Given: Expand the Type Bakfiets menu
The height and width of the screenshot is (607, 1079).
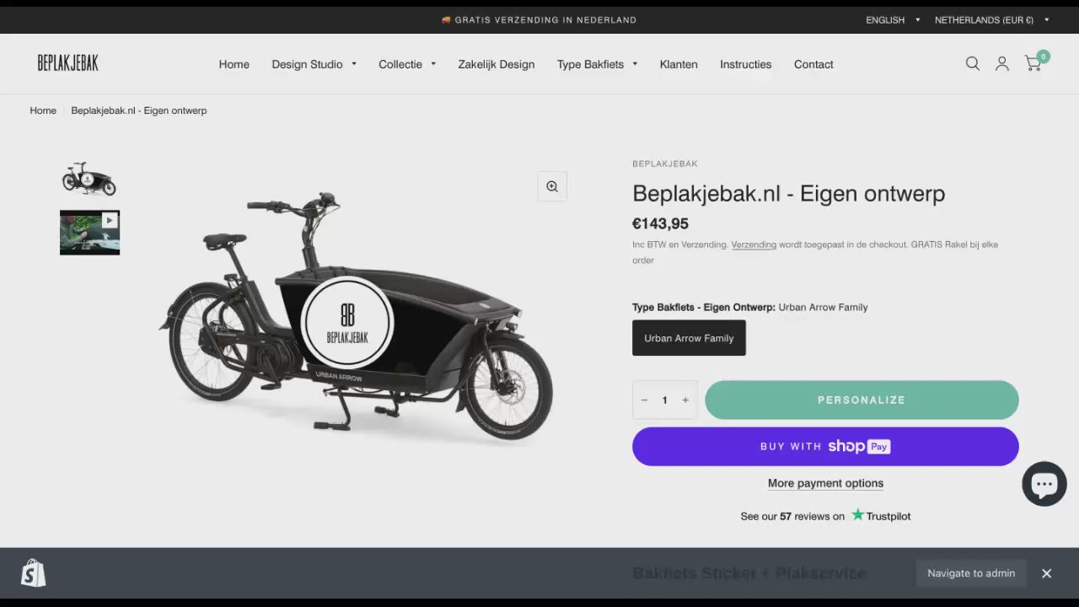Looking at the screenshot, I should (597, 64).
